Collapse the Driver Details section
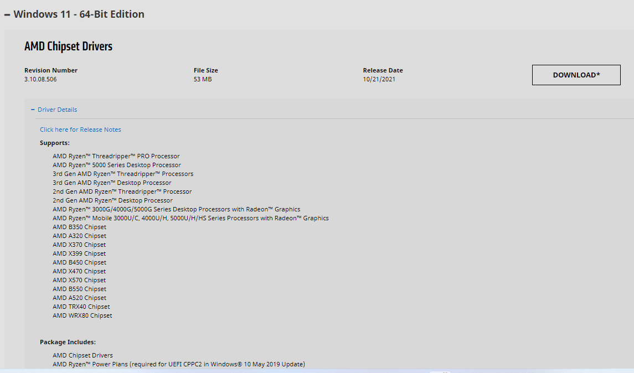Screen dimensions: 634x373 57,110
